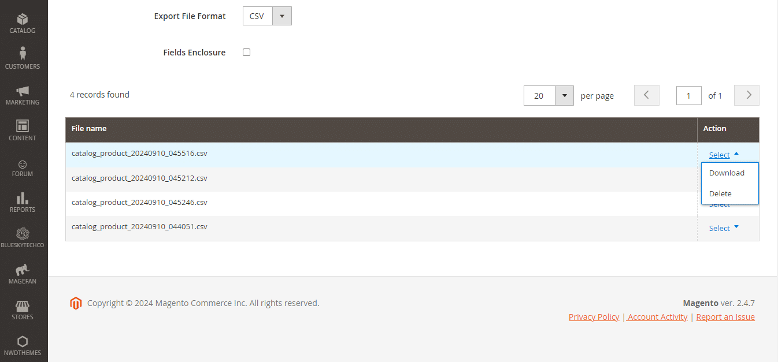This screenshot has width=778, height=362.
Task: Choose Download from the actions menu
Action: [x=727, y=173]
